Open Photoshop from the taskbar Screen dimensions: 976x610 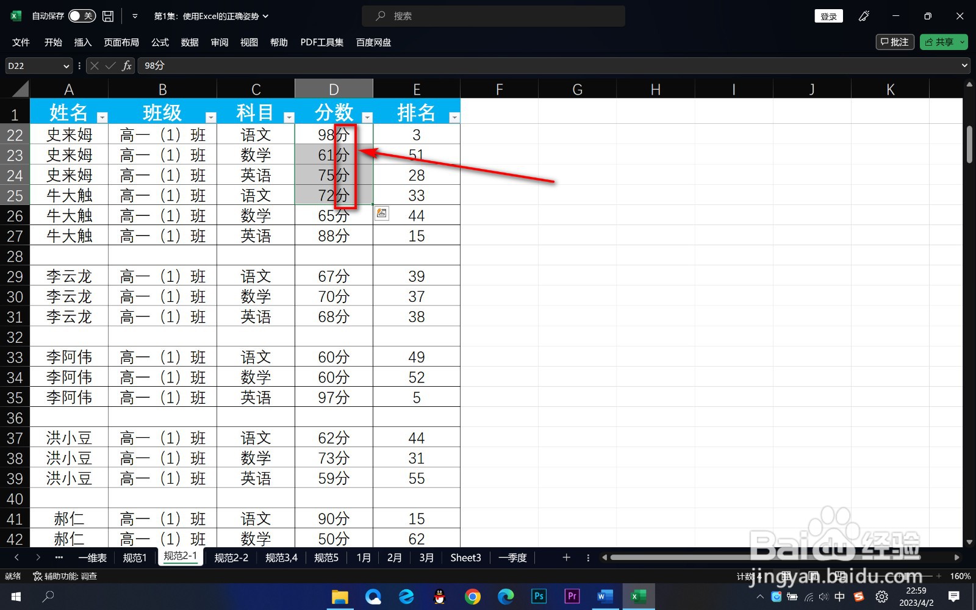pos(539,596)
